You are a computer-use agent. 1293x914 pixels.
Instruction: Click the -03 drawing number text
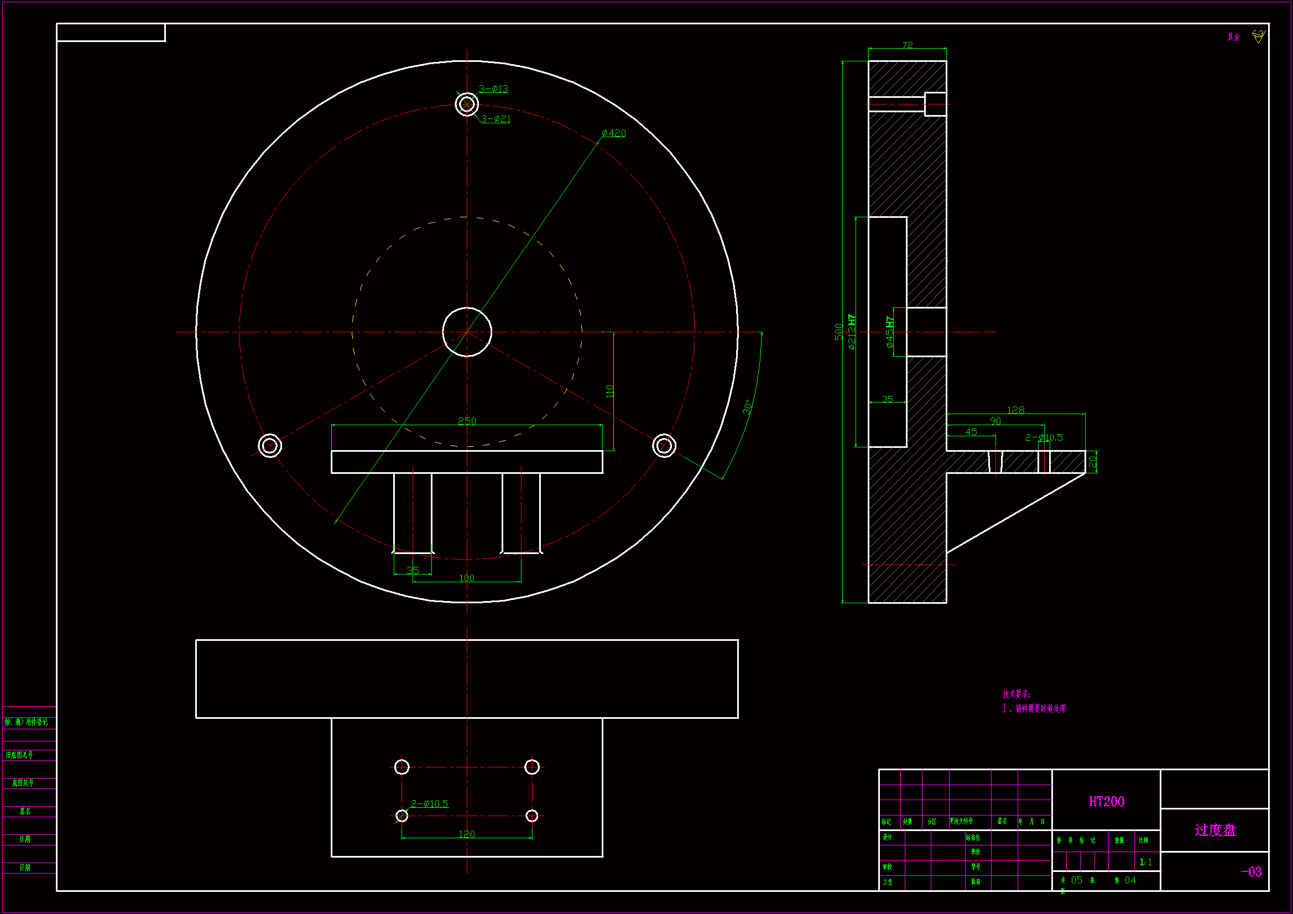pos(1251,872)
